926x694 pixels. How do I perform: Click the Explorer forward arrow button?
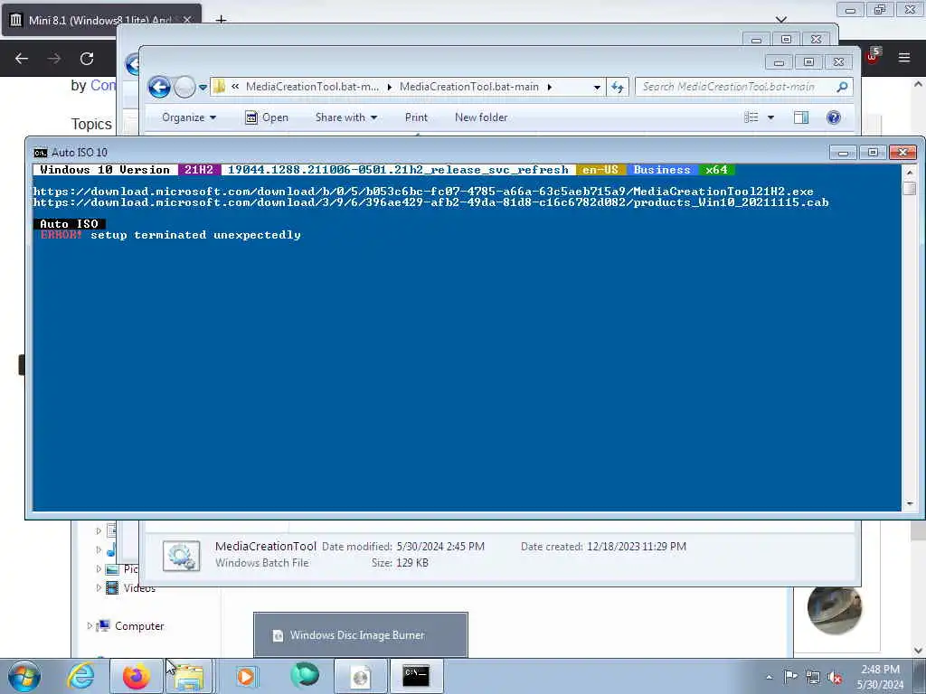pyautogui.click(x=184, y=88)
